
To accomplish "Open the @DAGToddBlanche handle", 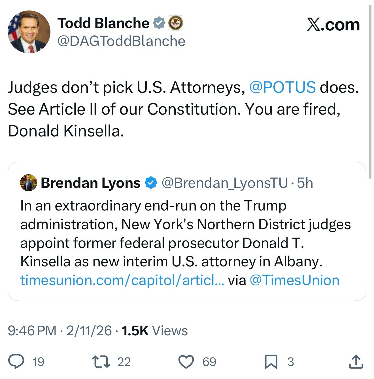I will [x=121, y=41].
